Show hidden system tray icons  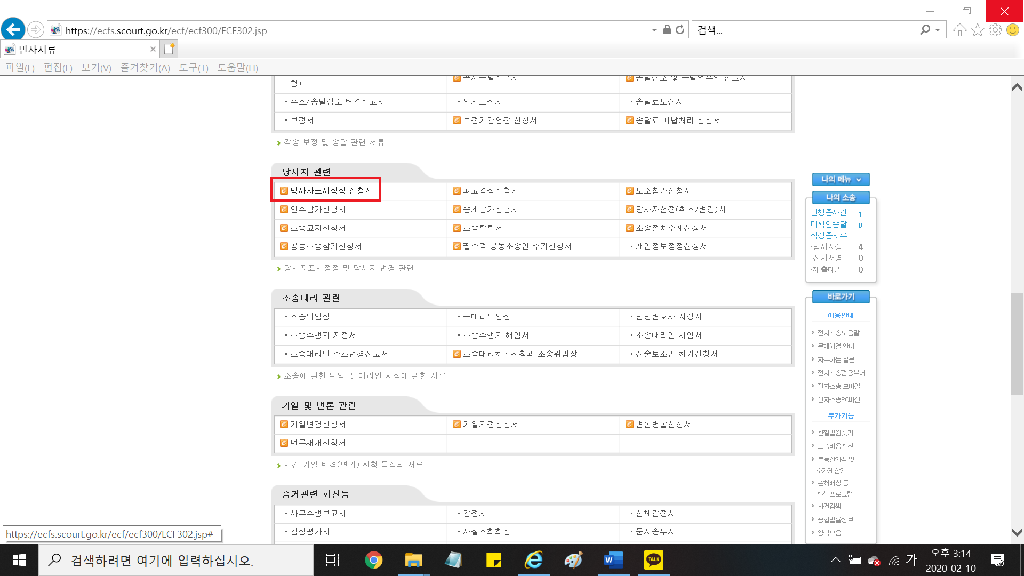[835, 560]
